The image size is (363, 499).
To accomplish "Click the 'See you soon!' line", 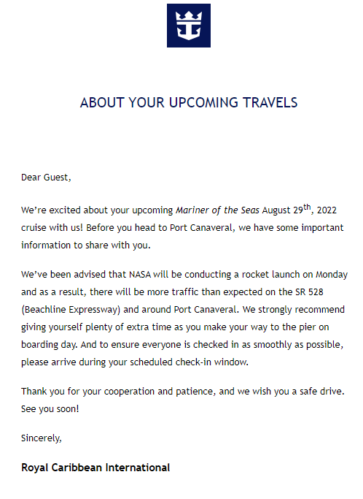I will 50,408.
